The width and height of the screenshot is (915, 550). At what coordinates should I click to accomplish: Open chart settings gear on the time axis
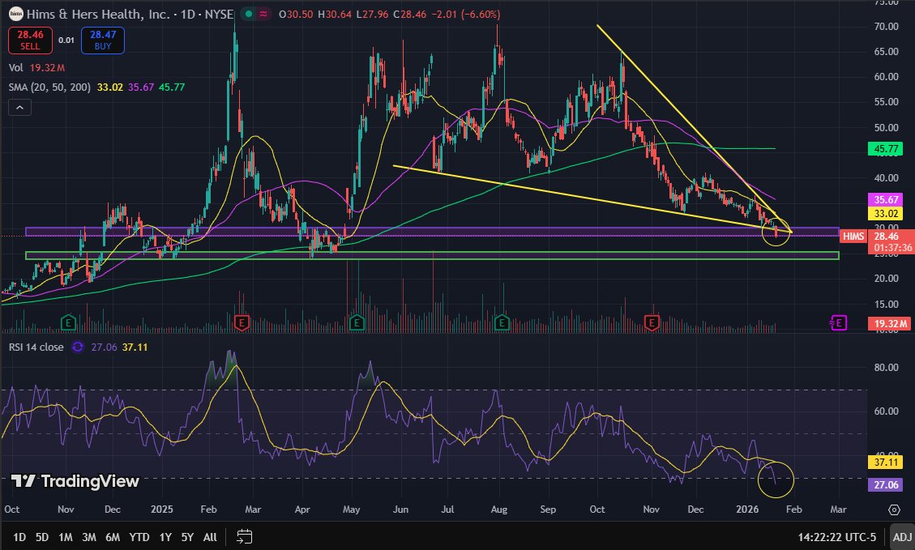(x=894, y=509)
